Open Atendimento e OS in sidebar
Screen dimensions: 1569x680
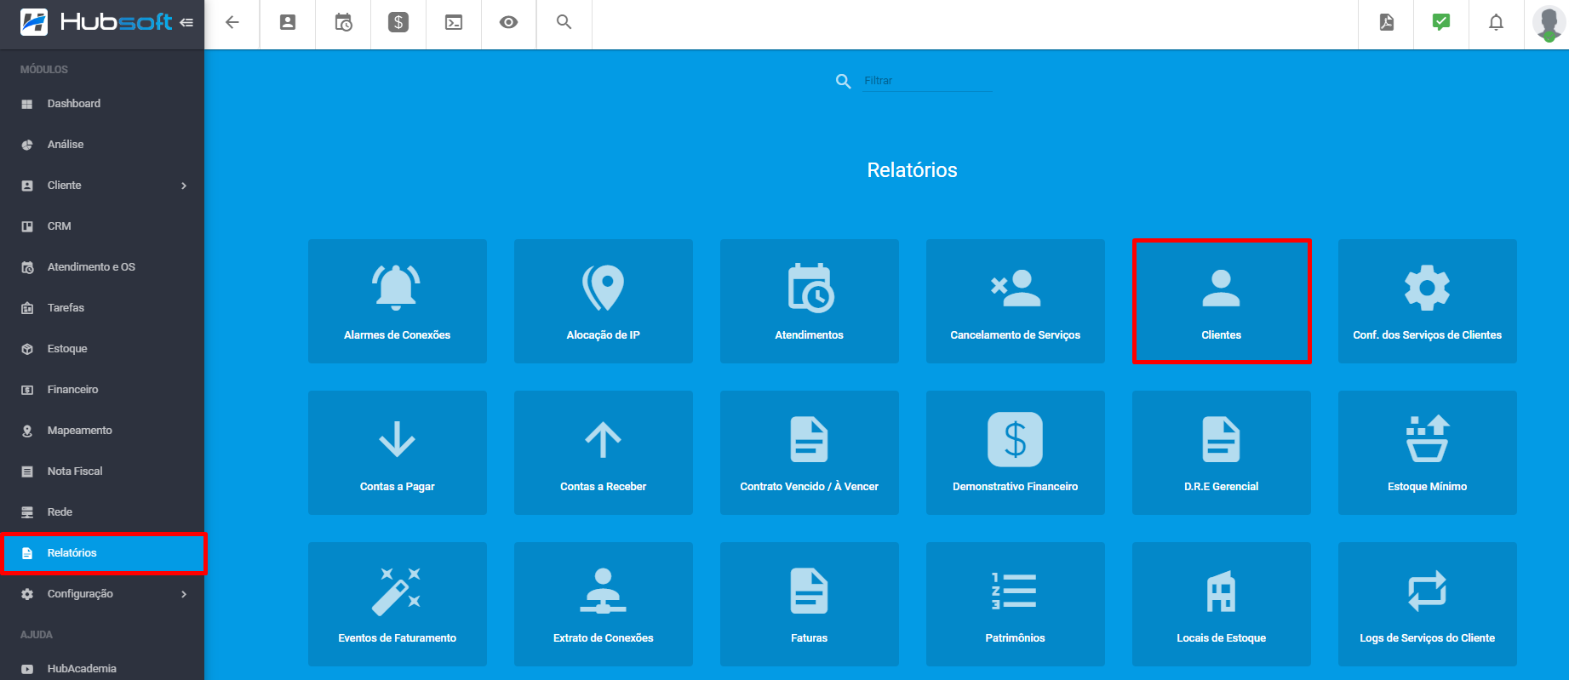102,267
